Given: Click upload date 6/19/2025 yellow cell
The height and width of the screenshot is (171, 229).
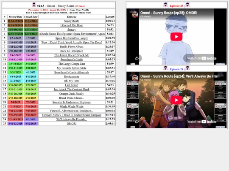Looking at the screenshot, I should (31, 98).
